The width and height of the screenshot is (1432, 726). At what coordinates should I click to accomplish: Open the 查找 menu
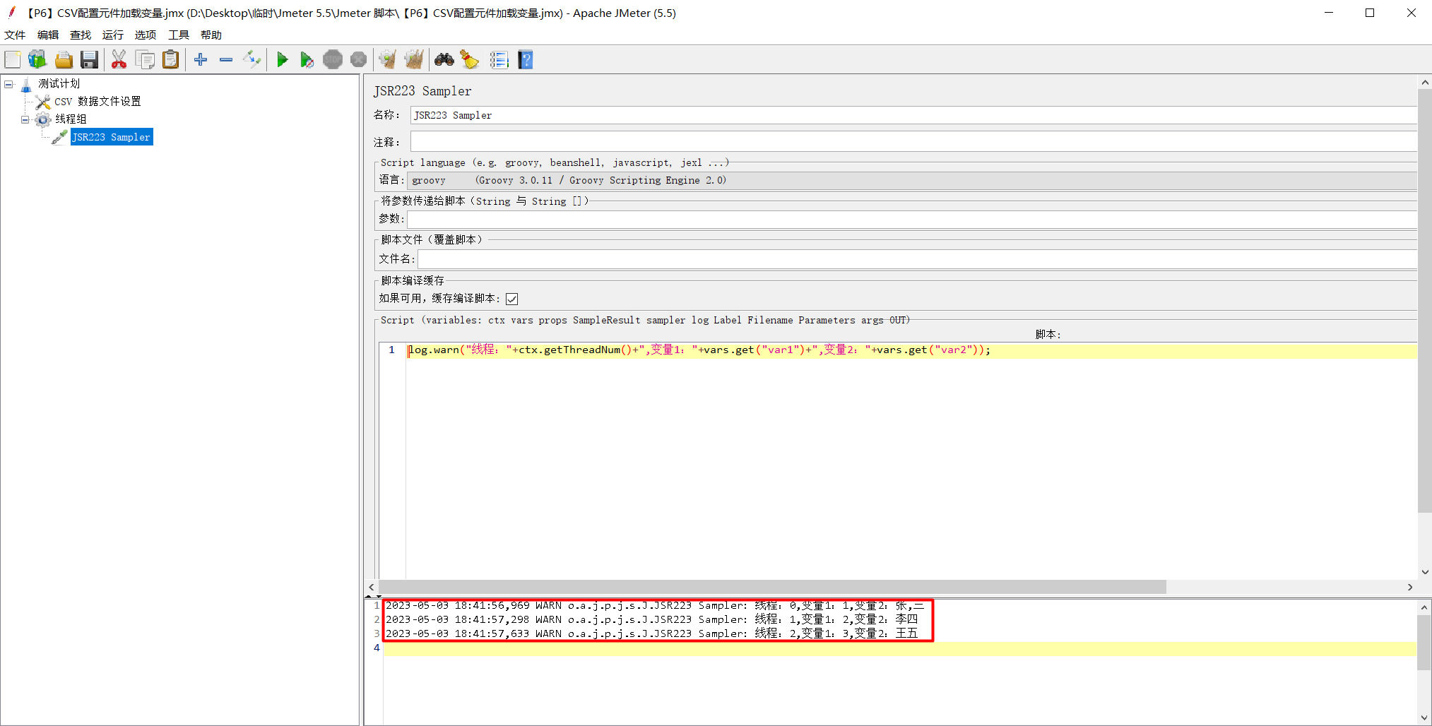click(81, 35)
